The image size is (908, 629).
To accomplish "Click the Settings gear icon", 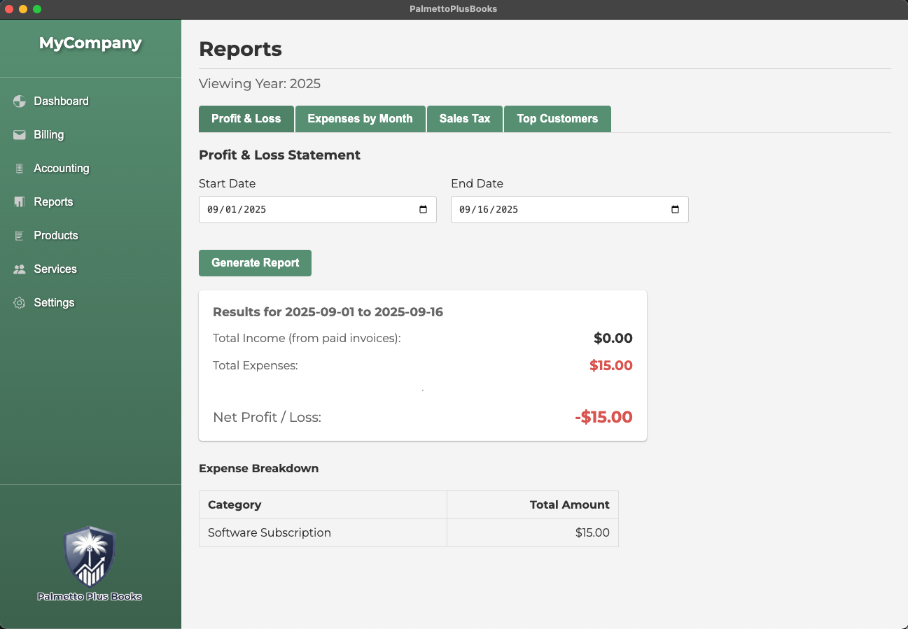I will [x=20, y=303].
